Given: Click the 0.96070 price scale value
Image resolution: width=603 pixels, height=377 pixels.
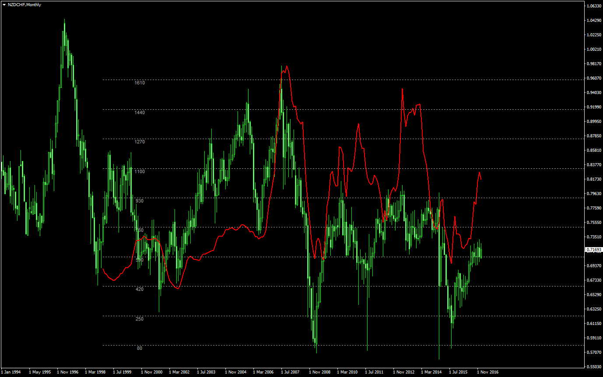Looking at the screenshot, I should pos(594,78).
